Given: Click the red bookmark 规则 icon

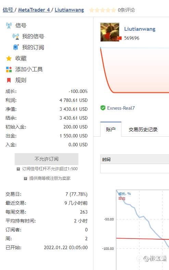Looking at the screenshot, I should pos(9,80).
